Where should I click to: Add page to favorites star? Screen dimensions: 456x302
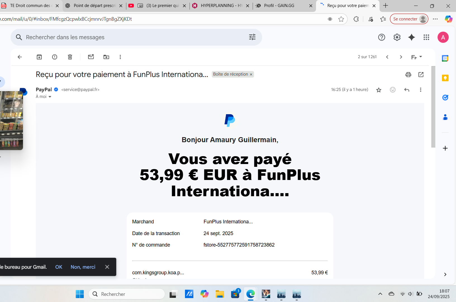(341, 19)
